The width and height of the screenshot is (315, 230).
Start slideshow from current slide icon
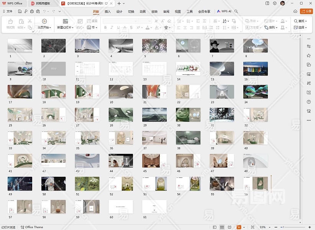pos(44,21)
